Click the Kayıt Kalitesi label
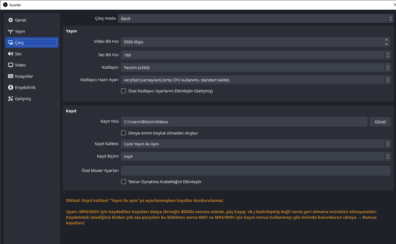The image size is (396, 244). pos(107,144)
